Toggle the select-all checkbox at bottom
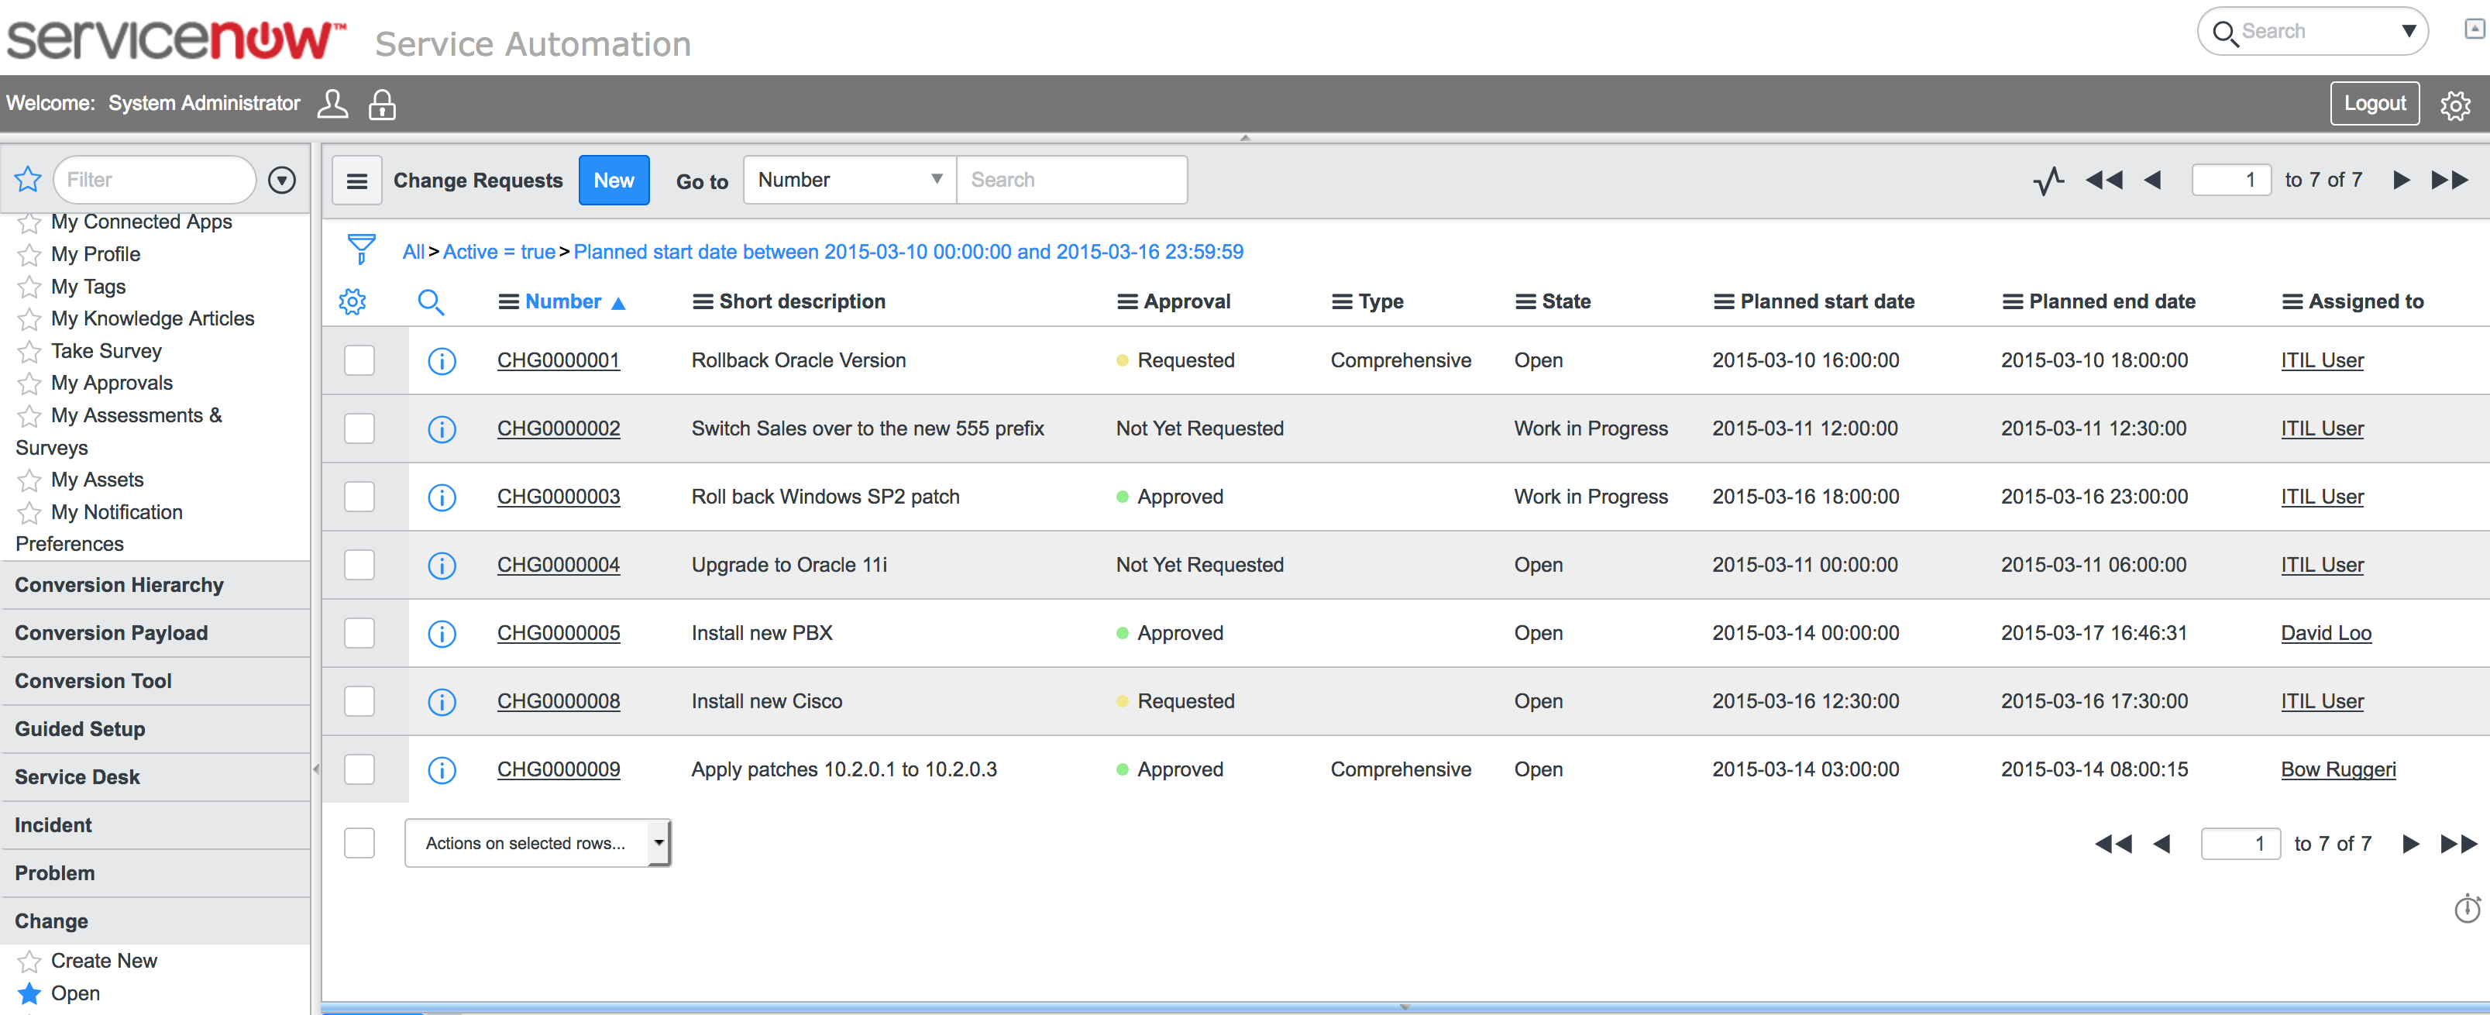The height and width of the screenshot is (1015, 2490). pyautogui.click(x=359, y=843)
